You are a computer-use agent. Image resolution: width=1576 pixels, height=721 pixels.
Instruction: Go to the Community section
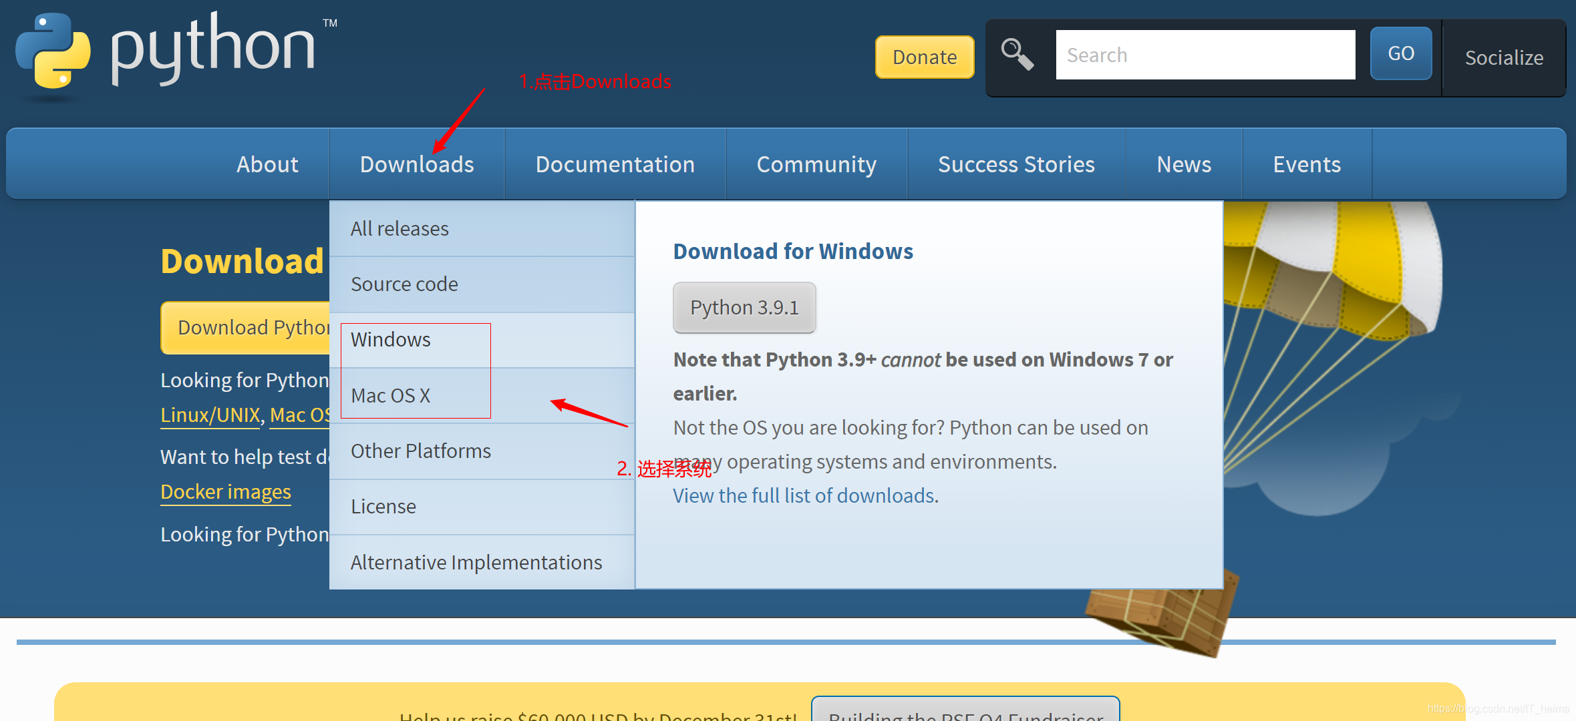(x=816, y=164)
